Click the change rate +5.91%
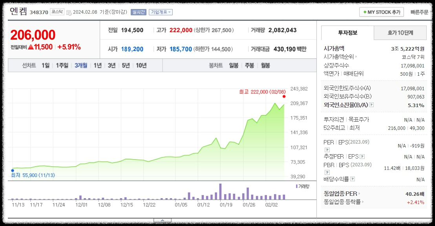Screen dimensions: 435x226 69,47
